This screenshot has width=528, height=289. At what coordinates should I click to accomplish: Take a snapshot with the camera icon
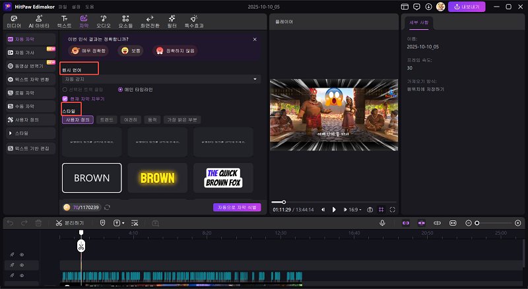pyautogui.click(x=370, y=209)
